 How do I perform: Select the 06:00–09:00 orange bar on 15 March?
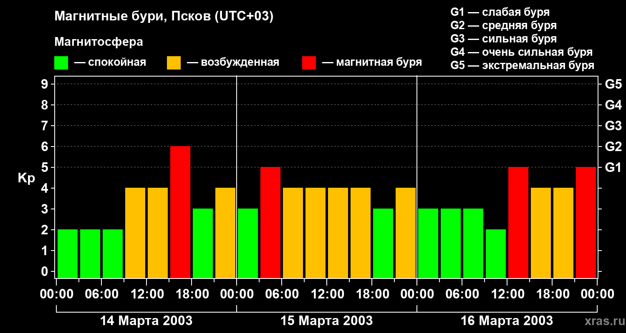[293, 233]
